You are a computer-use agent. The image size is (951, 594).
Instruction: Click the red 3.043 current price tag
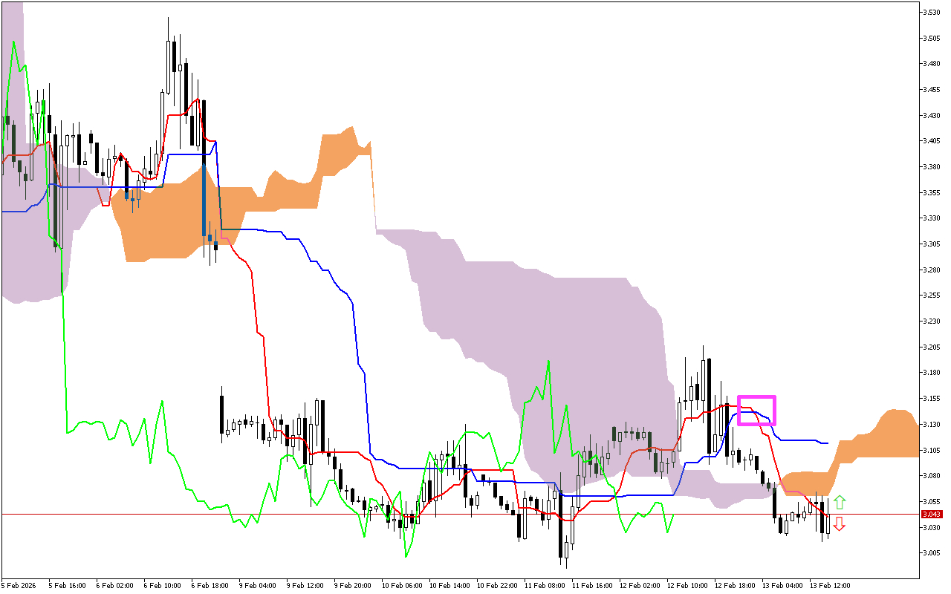[931, 514]
